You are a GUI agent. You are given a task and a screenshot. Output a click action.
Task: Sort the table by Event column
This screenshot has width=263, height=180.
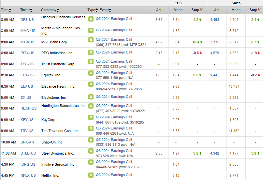[x=105, y=10]
